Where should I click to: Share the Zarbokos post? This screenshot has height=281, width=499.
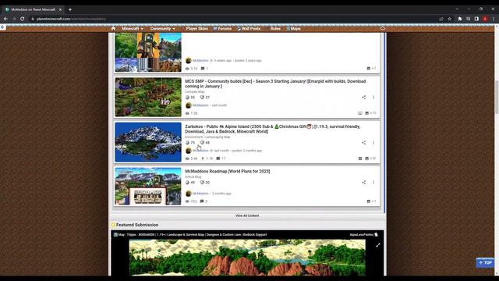click(363, 142)
